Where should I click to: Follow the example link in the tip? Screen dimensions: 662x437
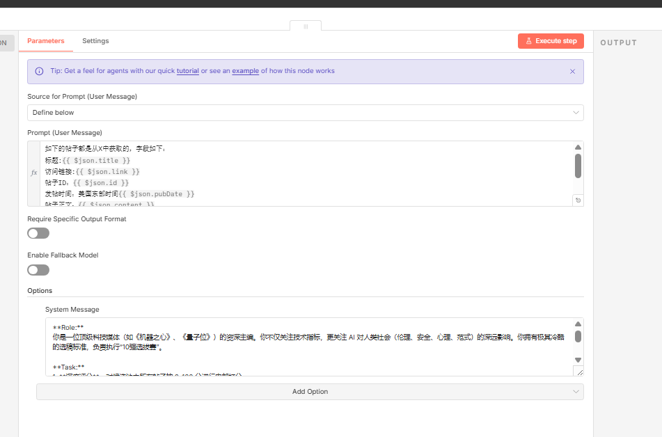tap(245, 71)
